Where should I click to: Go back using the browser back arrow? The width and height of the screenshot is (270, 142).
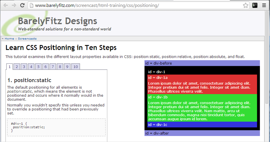tap(5, 5)
